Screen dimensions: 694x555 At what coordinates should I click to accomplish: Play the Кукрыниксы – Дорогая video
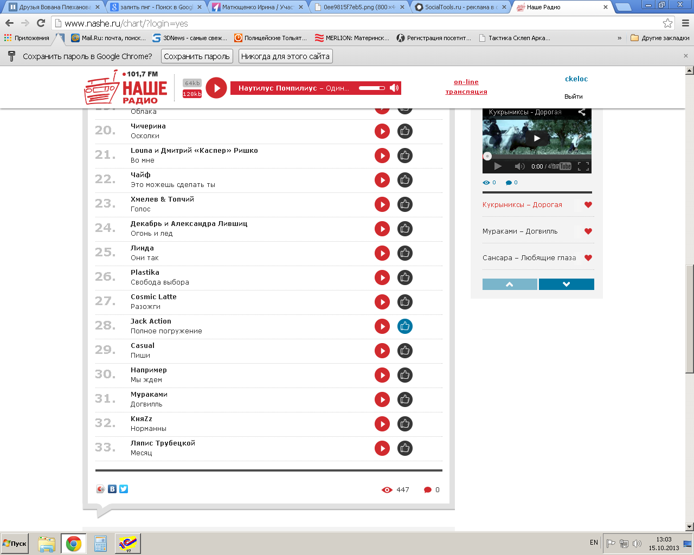(537, 138)
